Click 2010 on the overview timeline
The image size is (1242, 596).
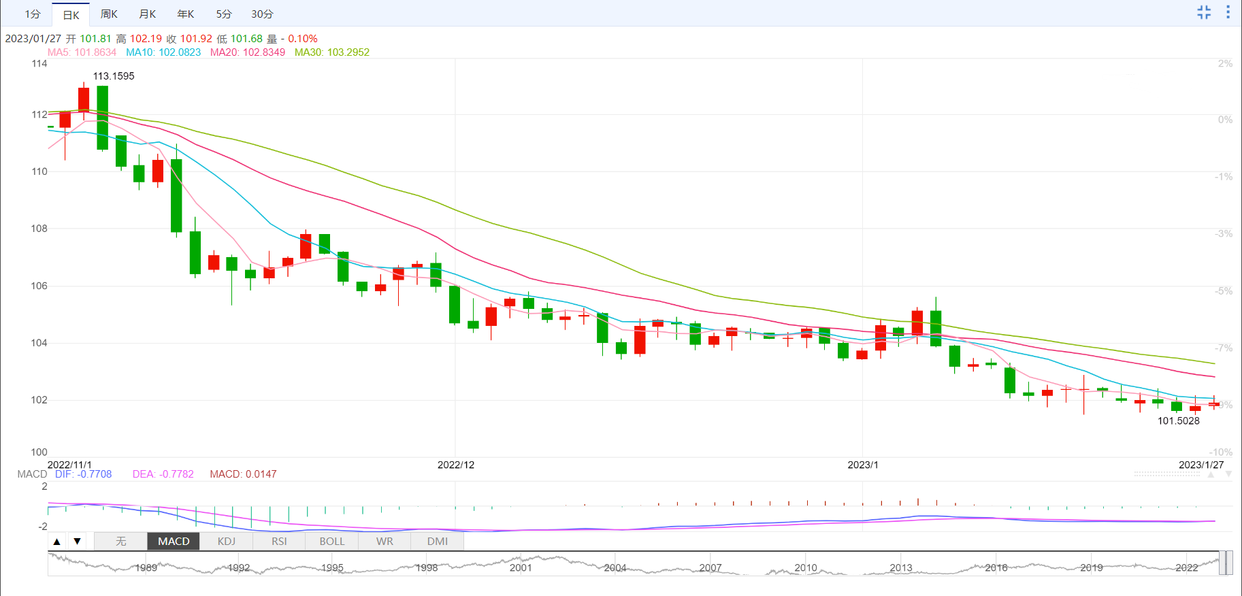coord(806,568)
